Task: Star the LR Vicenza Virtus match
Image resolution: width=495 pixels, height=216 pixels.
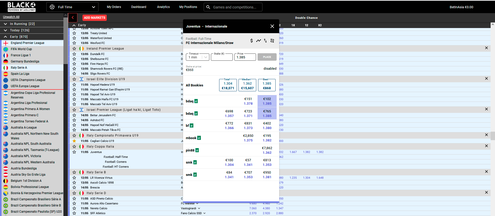Action: tap(74, 178)
